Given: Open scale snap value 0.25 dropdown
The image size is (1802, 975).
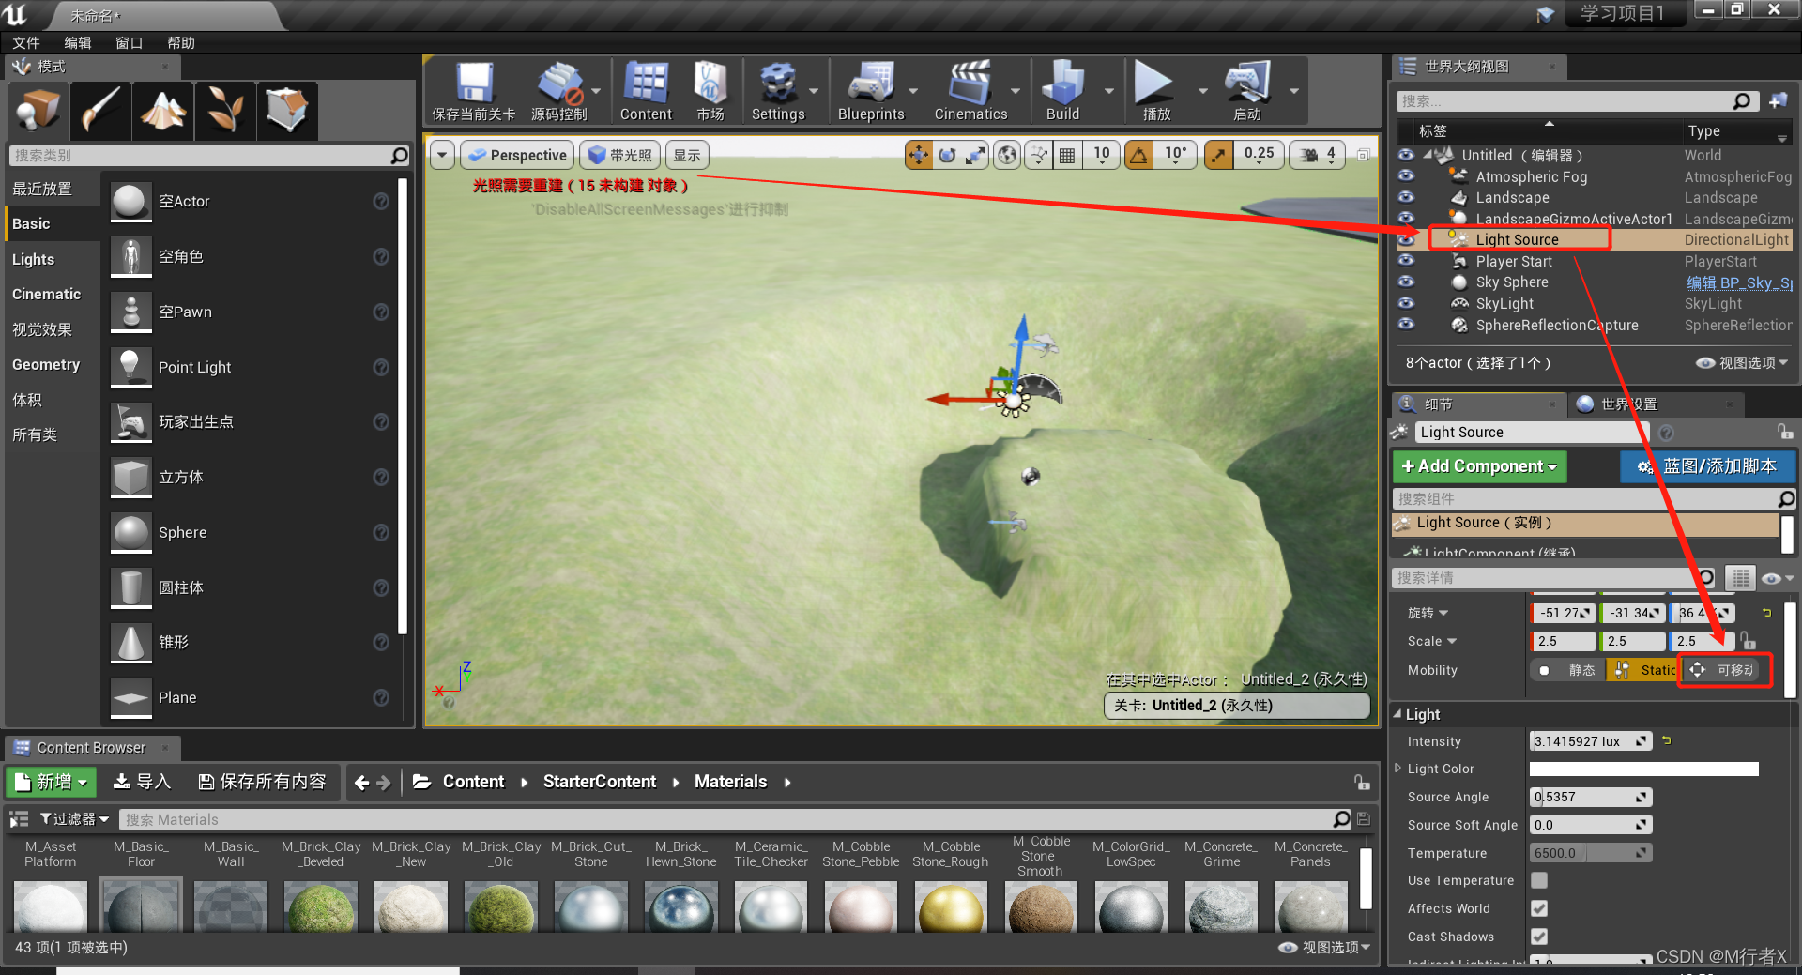Looking at the screenshot, I should 1260,155.
